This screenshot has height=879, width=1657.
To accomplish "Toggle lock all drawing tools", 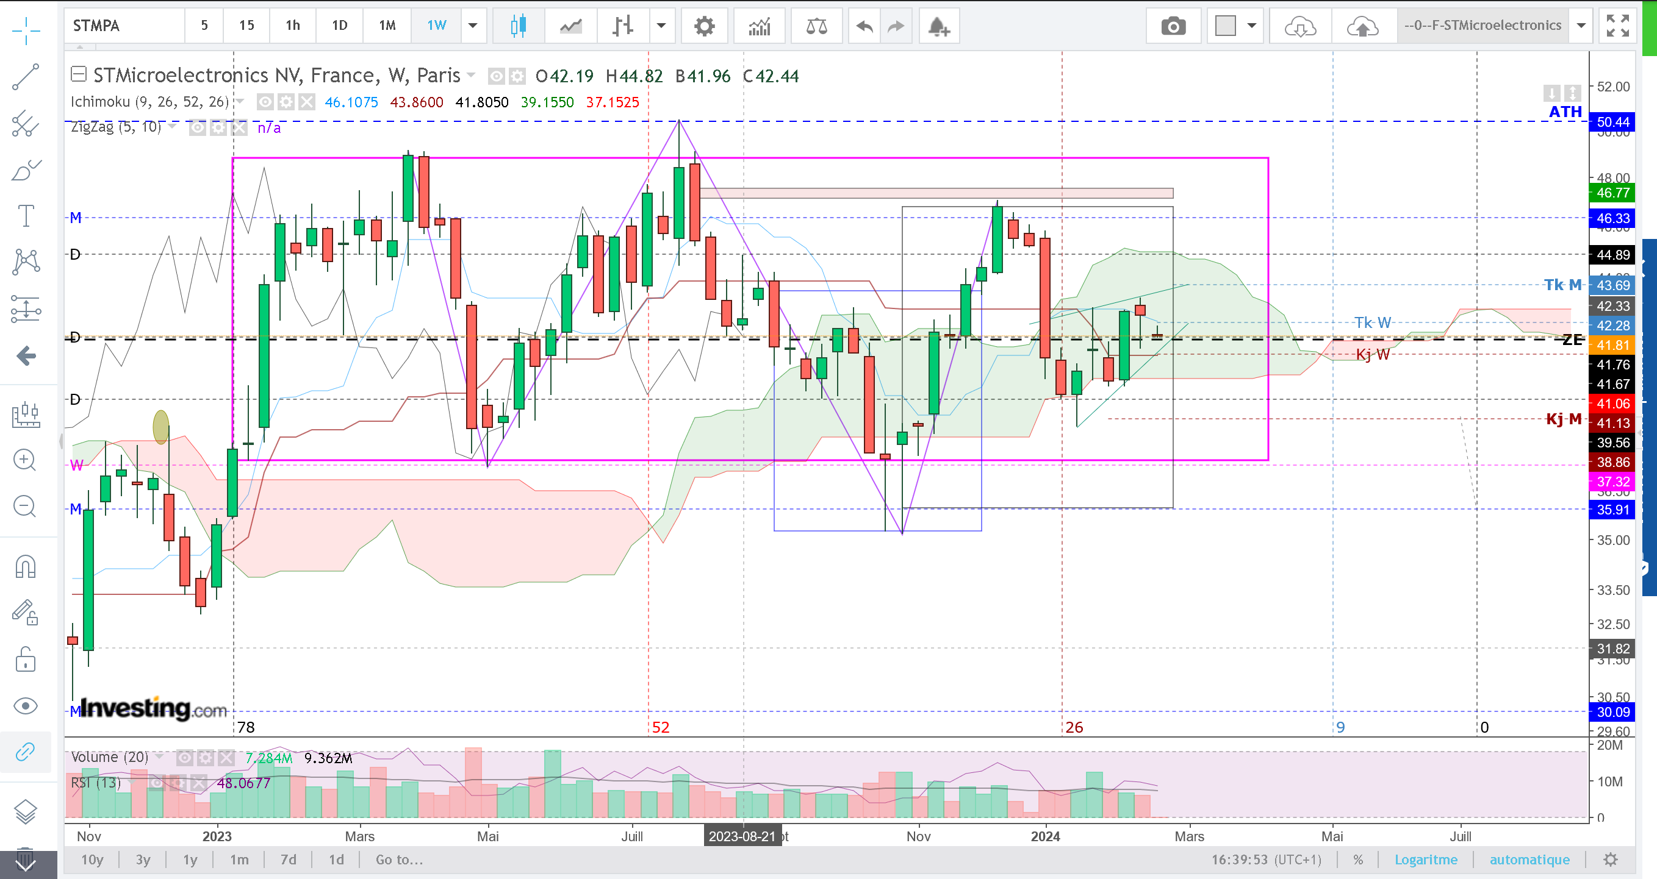I will (x=25, y=660).
